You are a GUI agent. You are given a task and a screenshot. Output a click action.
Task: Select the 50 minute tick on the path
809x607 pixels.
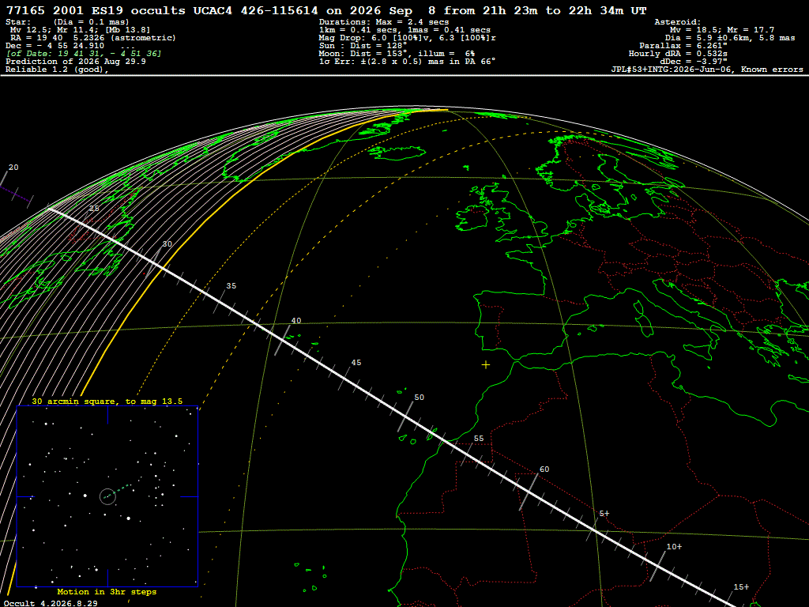coord(419,398)
